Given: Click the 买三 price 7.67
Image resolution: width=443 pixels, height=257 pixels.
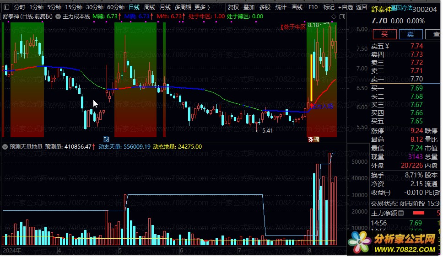Looking at the screenshot, I should coord(416,105).
